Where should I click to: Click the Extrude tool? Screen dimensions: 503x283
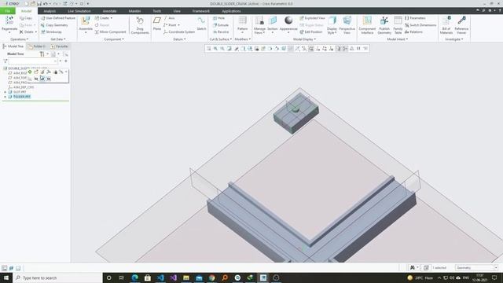click(221, 25)
